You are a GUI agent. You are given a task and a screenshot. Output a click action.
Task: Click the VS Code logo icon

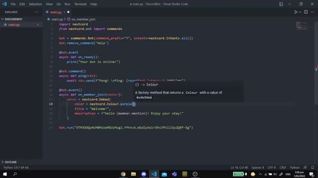coord(4,4)
